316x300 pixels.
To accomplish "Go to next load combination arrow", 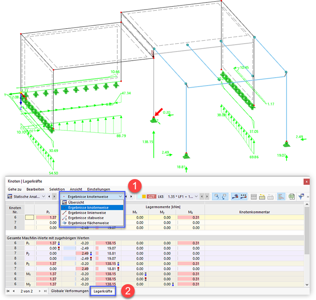I will 207,196.
